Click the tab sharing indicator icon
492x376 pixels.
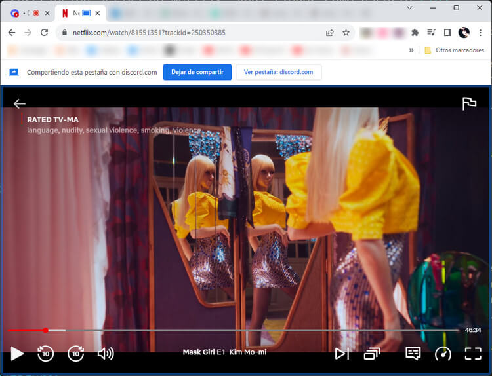point(87,13)
